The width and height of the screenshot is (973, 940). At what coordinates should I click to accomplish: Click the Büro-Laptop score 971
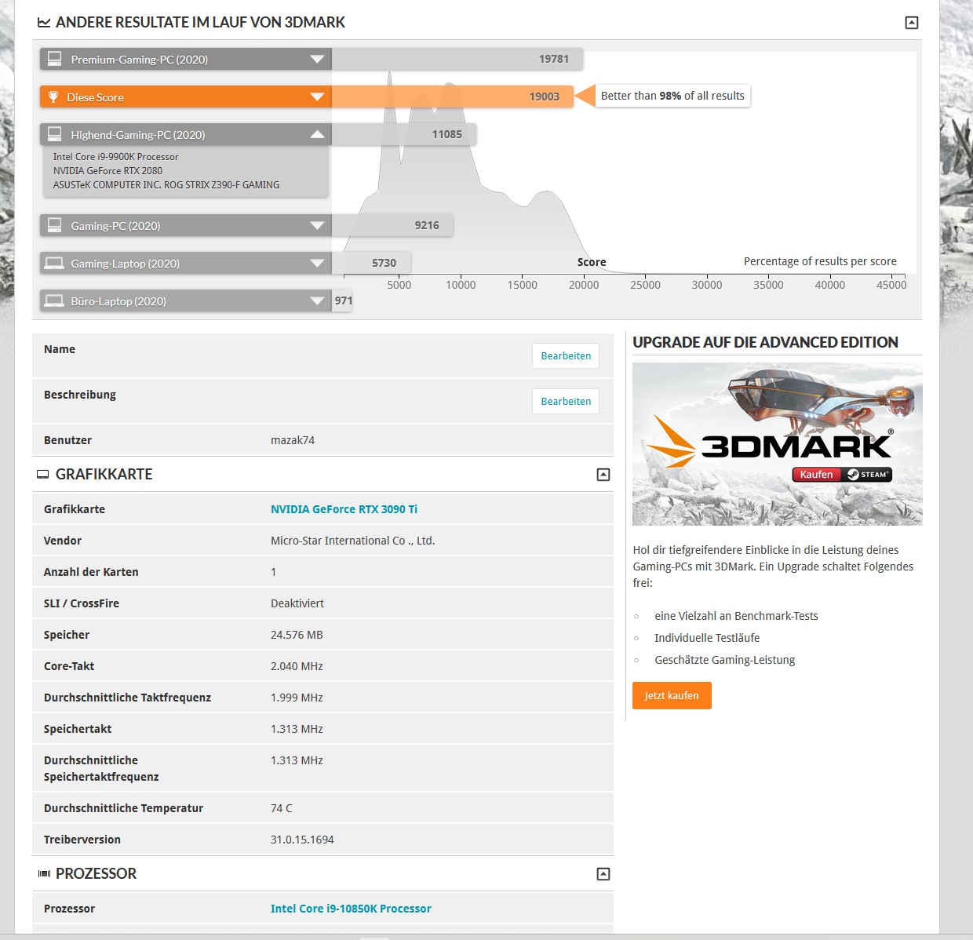tap(344, 301)
